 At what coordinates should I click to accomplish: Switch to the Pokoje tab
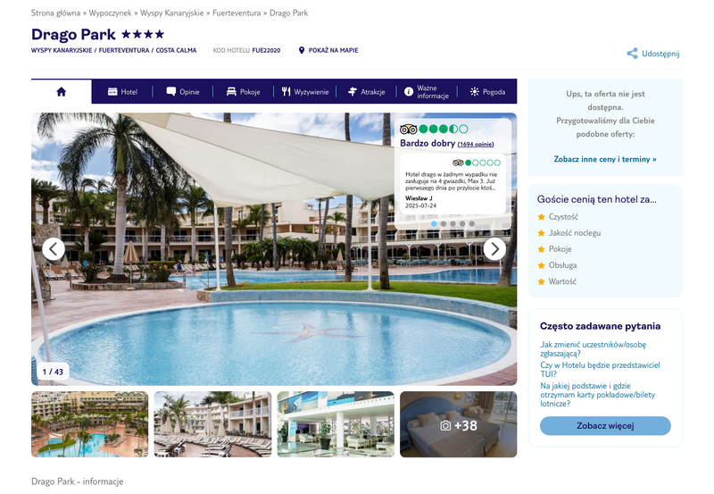click(243, 92)
